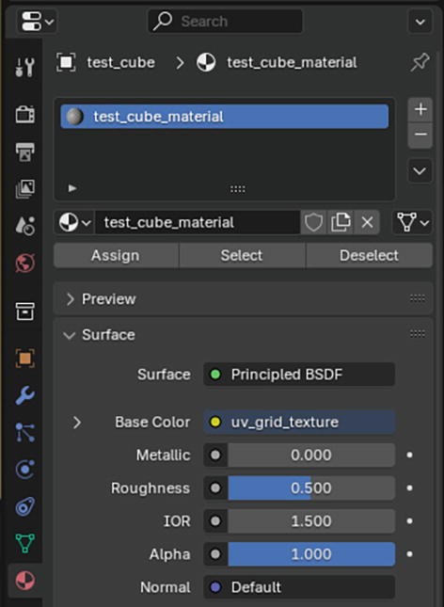Click the Metallic socket circle toggle

coord(215,455)
